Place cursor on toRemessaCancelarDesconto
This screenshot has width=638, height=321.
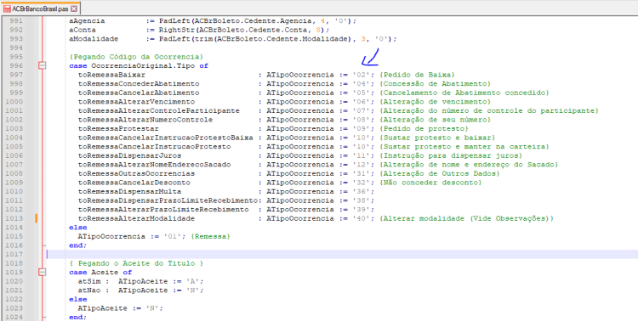pos(134,183)
